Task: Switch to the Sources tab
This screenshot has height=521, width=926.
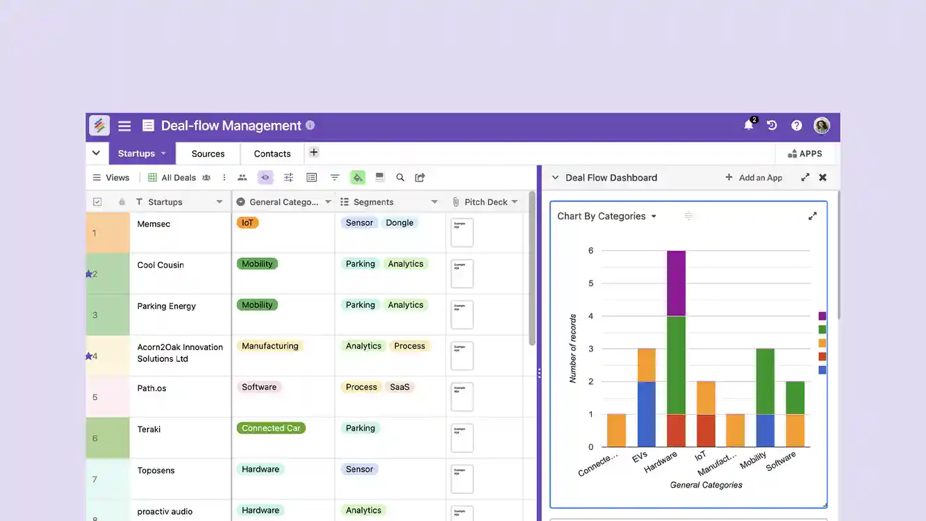Action: tap(208, 153)
